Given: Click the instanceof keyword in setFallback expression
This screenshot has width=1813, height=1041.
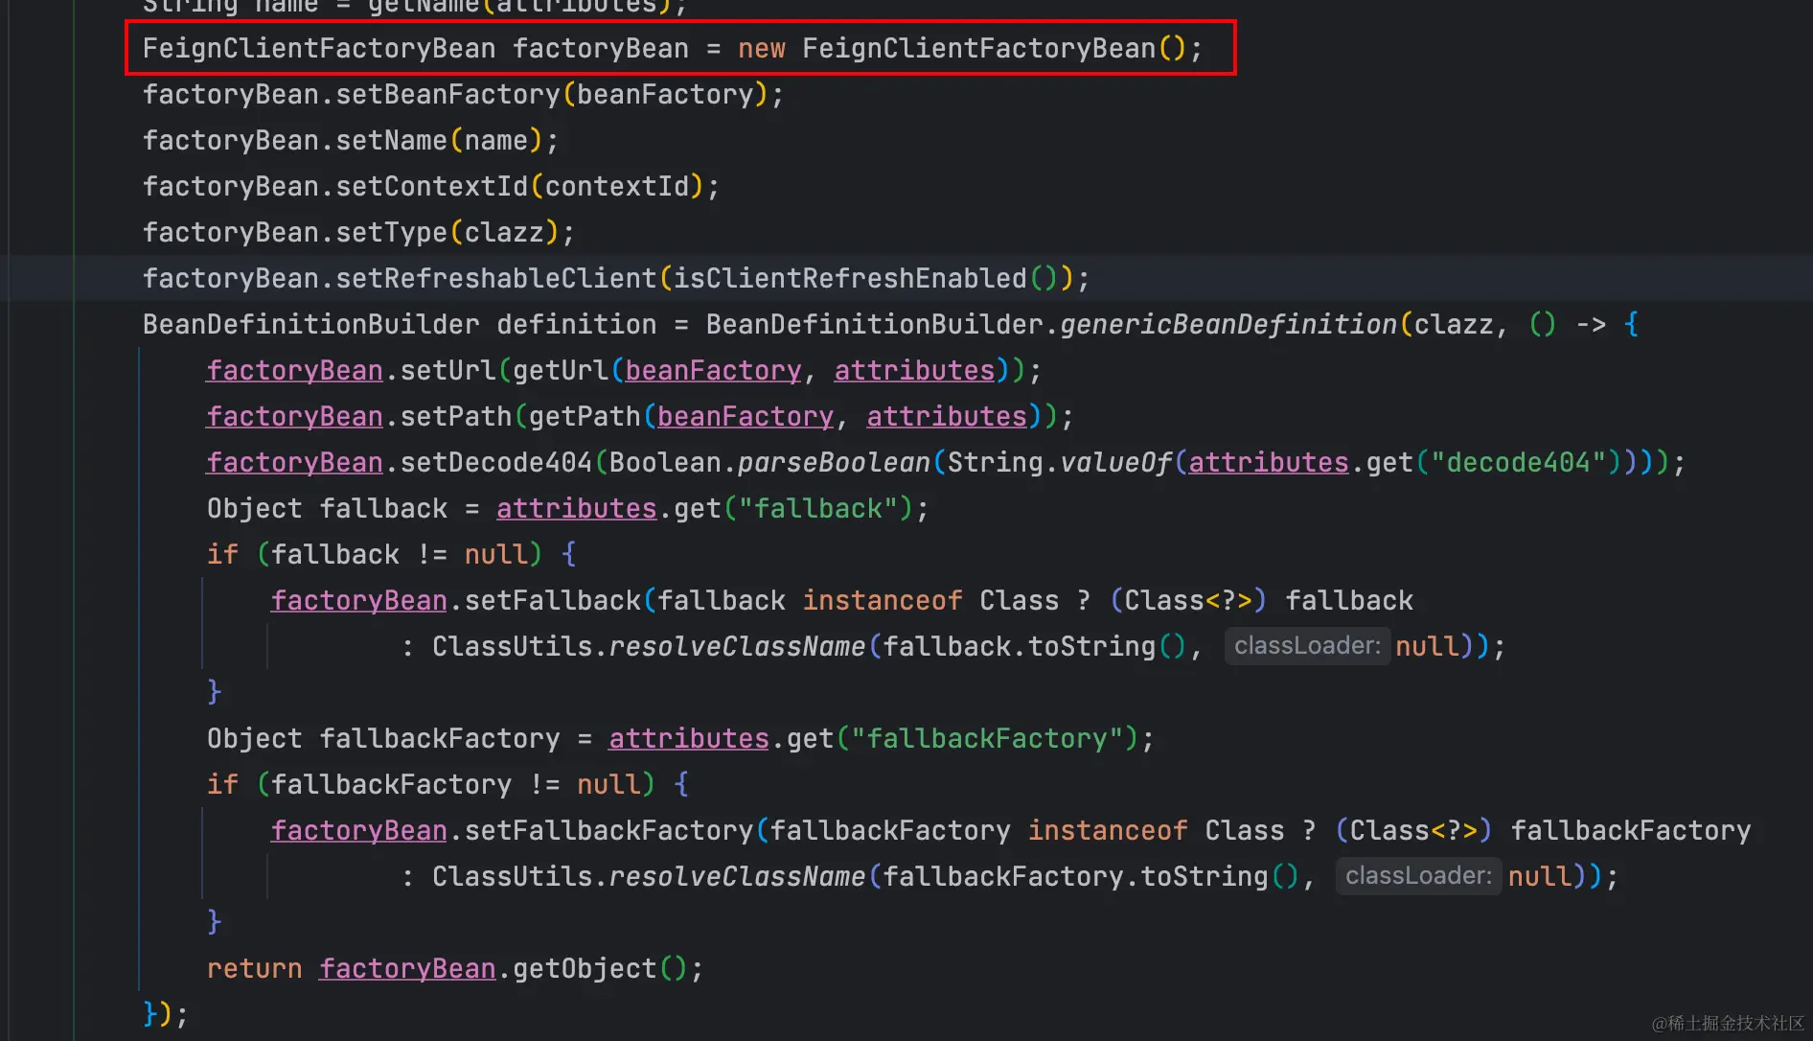Looking at the screenshot, I should click(883, 599).
